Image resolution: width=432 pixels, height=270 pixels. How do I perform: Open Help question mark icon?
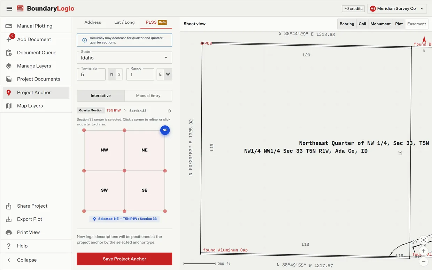click(x=9, y=246)
